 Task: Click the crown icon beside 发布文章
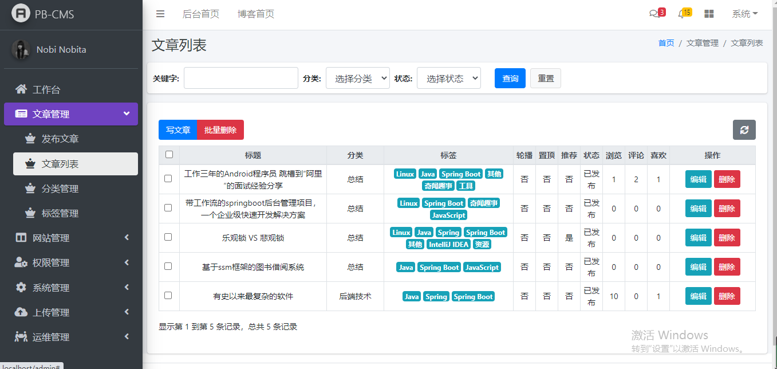tap(30, 139)
